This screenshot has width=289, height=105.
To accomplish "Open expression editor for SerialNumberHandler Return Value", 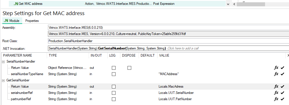I will (x=276, y=68).
